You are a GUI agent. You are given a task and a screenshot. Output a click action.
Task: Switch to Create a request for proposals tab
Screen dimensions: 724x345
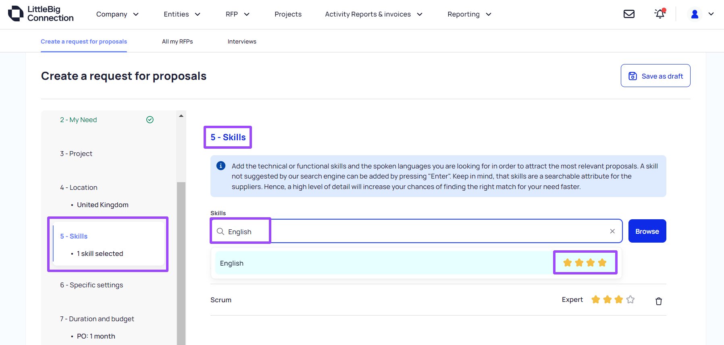84,42
